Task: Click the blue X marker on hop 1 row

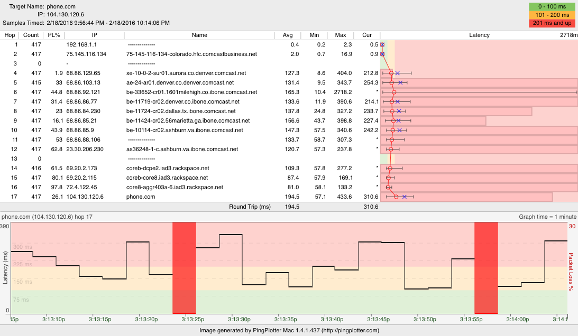Action: coord(382,44)
